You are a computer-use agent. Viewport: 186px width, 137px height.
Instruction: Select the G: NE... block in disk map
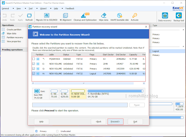(65, 94)
